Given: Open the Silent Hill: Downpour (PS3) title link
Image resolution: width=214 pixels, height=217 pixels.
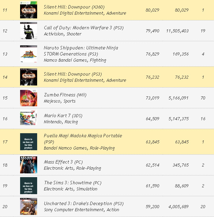Looking at the screenshot, I should (72, 74).
